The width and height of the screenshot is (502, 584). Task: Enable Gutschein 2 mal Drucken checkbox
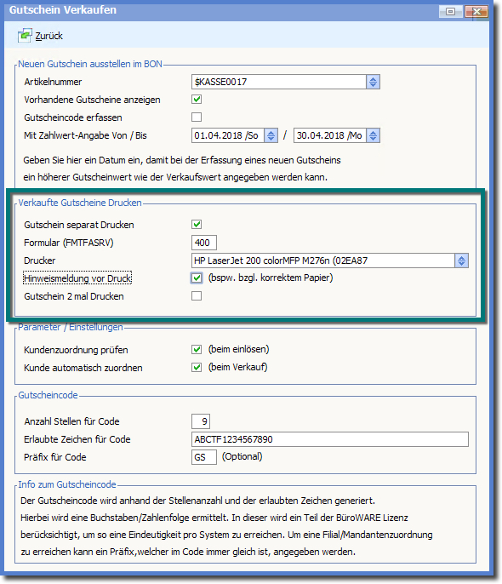197,296
